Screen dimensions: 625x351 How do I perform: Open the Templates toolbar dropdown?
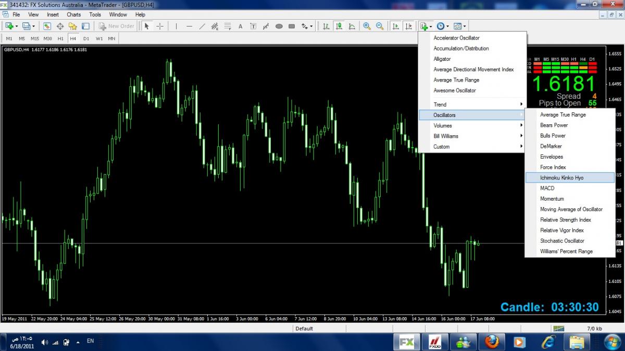click(460, 26)
